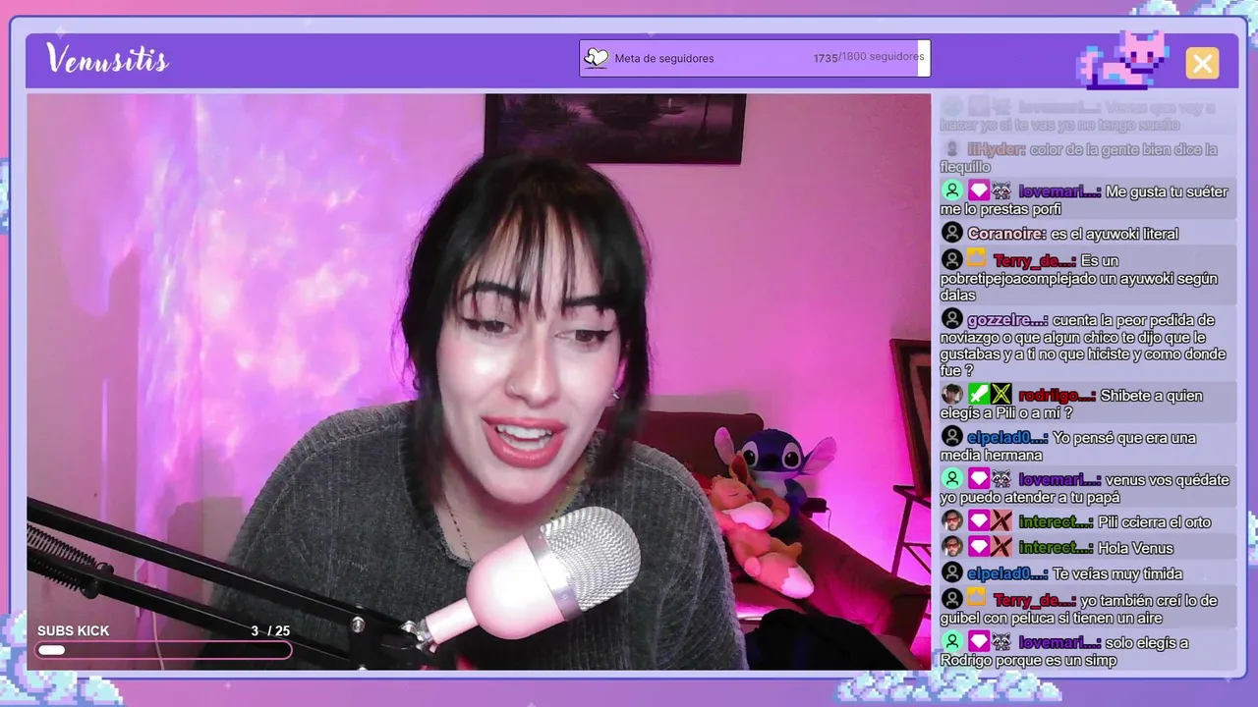Click message 'cuenta la peor pedida de noviazgo'
Image resolution: width=1258 pixels, height=707 pixels.
1083,346
